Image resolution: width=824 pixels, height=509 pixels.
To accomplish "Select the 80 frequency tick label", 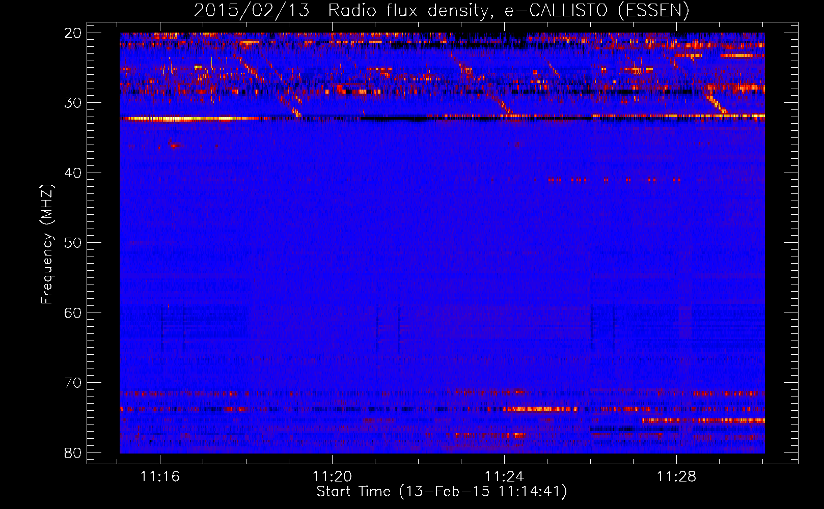I will click(73, 453).
